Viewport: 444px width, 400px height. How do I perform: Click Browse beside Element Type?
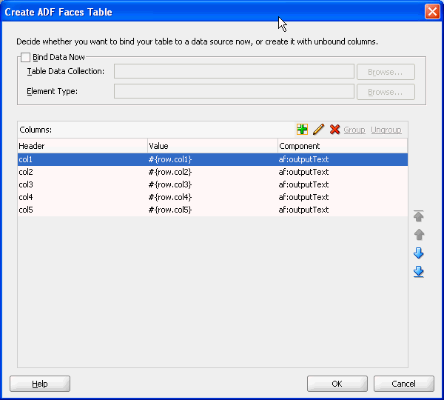coord(386,92)
